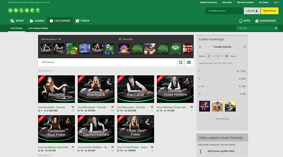Click the search magnifier icon
This screenshot has height=157, width=283.
276,28
